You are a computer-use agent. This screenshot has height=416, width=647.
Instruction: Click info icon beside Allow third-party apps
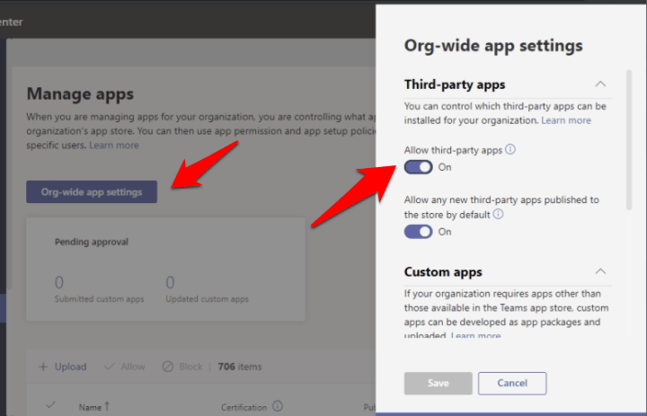[x=510, y=150]
